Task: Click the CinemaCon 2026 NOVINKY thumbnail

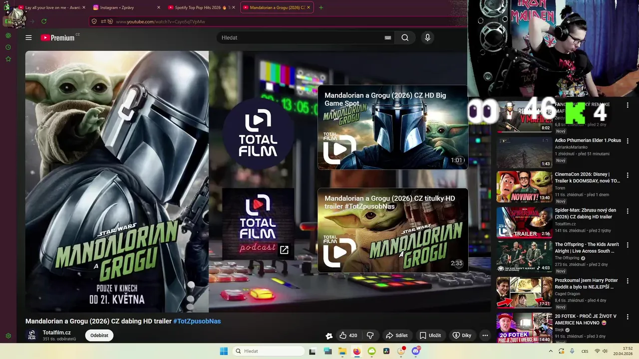Action: point(524,187)
